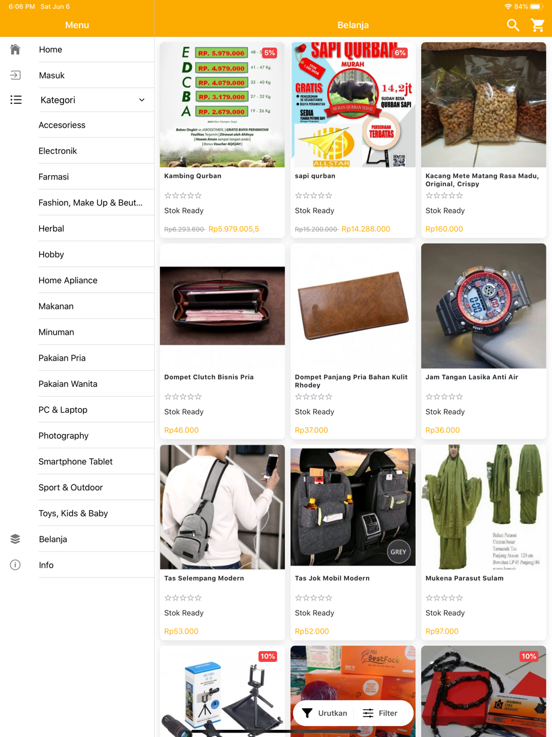This screenshot has width=552, height=737.
Task: Click the Belanja layers icon
Action: [x=15, y=539]
